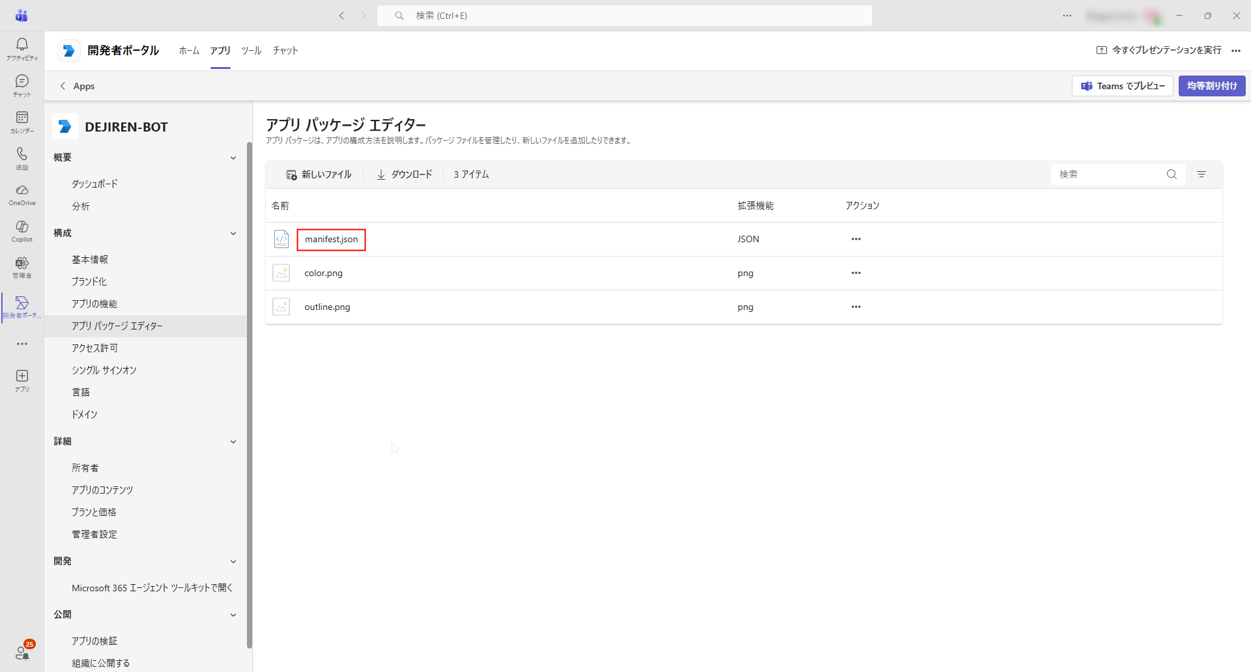1251x672 pixels.
Task: Open the Activity bell icon
Action: point(22,49)
